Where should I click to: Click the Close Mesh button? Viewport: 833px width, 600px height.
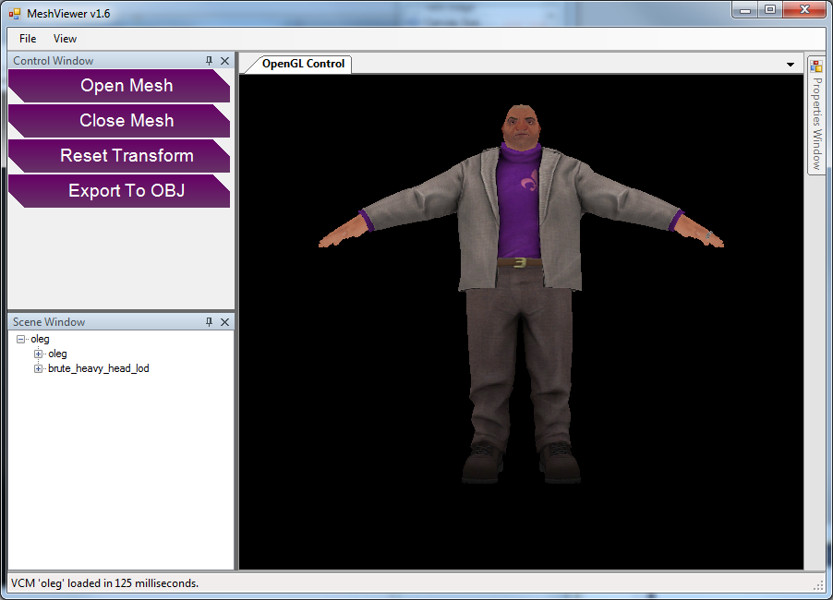(119, 121)
